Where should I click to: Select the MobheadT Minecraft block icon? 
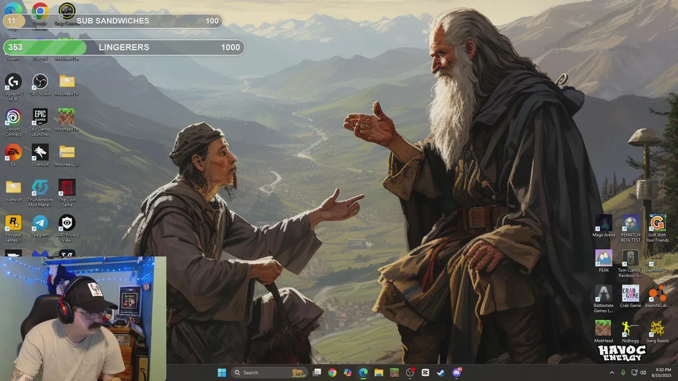[x=67, y=120]
